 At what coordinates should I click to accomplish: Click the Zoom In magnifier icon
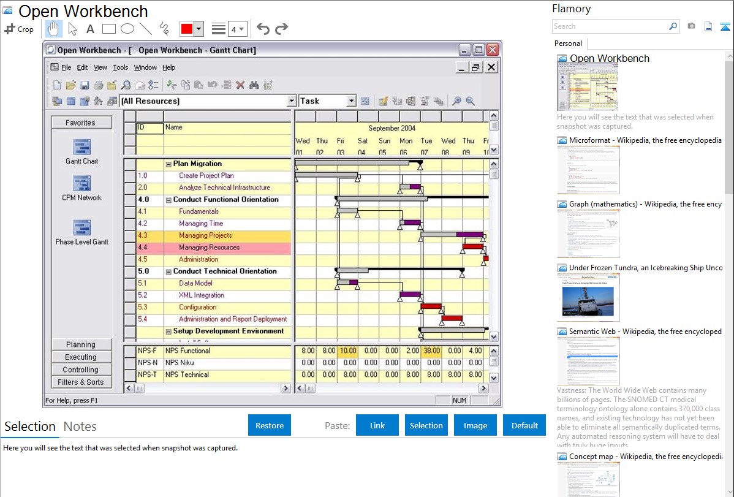click(456, 101)
